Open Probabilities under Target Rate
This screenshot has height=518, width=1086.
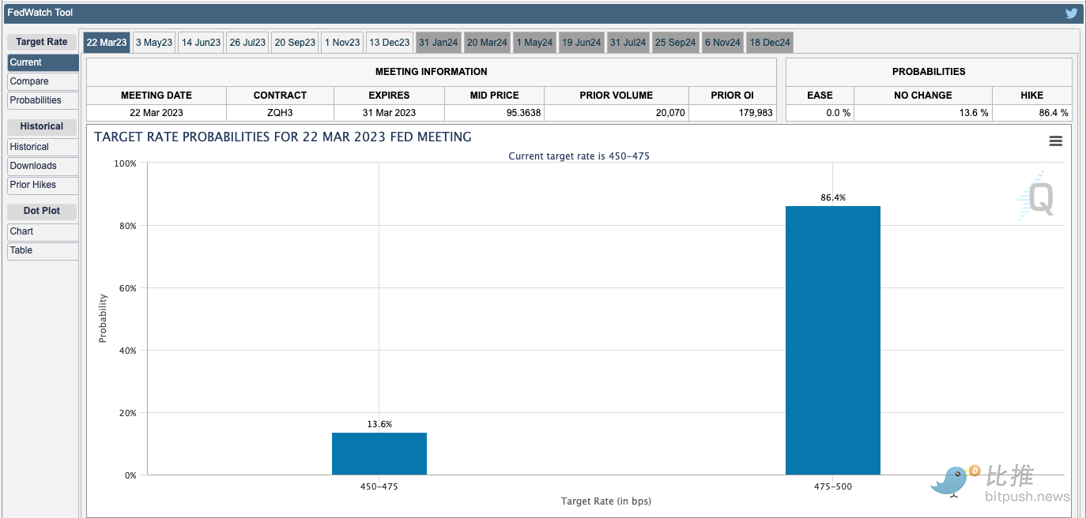43,100
